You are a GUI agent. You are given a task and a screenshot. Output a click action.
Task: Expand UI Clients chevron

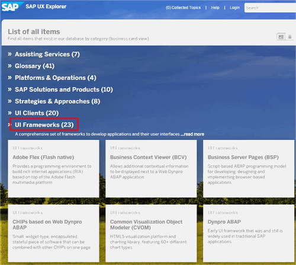coord(9,113)
